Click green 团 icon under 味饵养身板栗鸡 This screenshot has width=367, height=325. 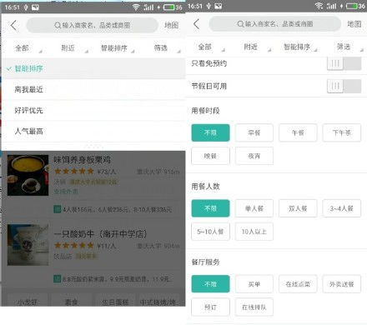click(57, 209)
